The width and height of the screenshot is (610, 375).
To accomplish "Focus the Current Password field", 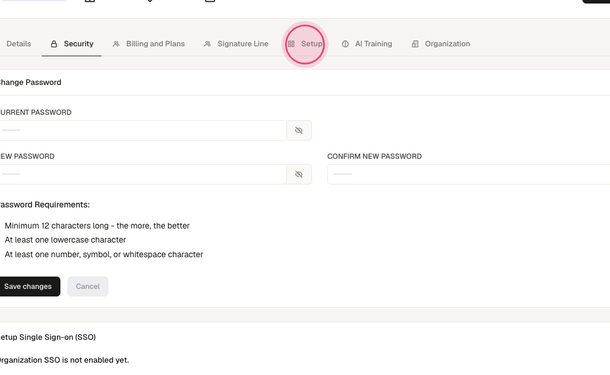I will 143,131.
